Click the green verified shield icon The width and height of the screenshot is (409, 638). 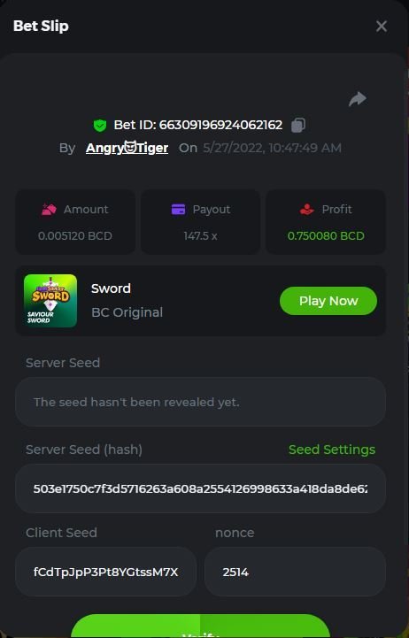click(x=100, y=126)
